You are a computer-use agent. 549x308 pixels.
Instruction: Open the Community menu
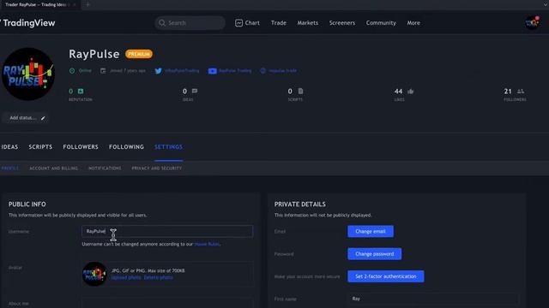coord(381,23)
